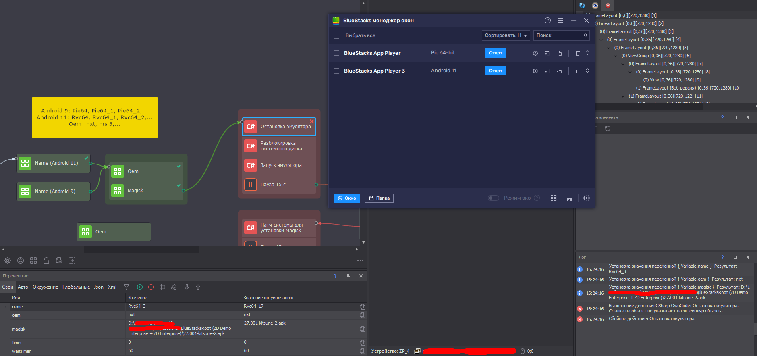Click the profile icon below the canvas

pyautogui.click(x=21, y=260)
